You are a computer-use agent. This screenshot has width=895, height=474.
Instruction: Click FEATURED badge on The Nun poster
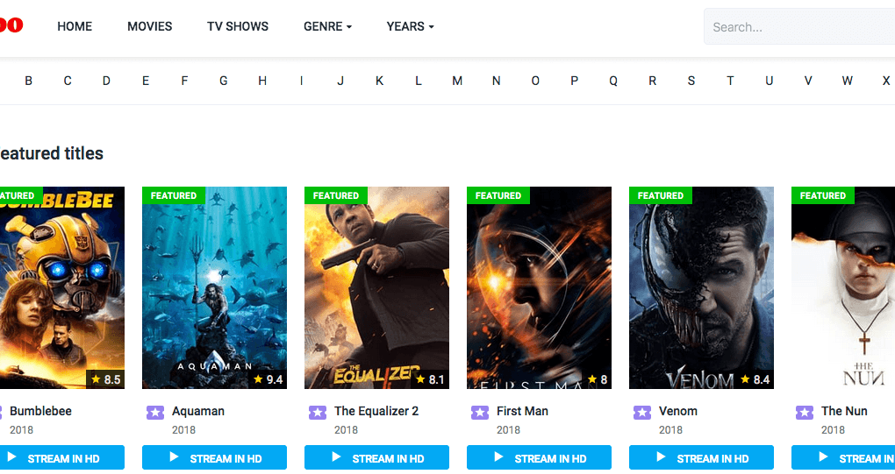pos(822,195)
